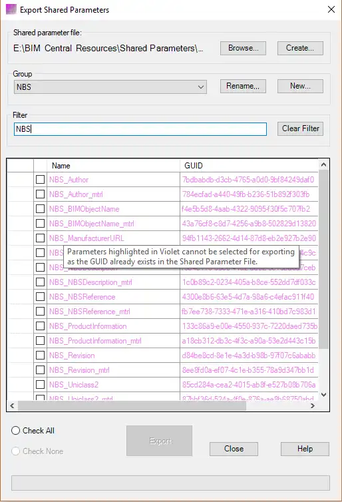
Task: Click the horizontal scrollbar thumb of the list
Action: (x=132, y=405)
